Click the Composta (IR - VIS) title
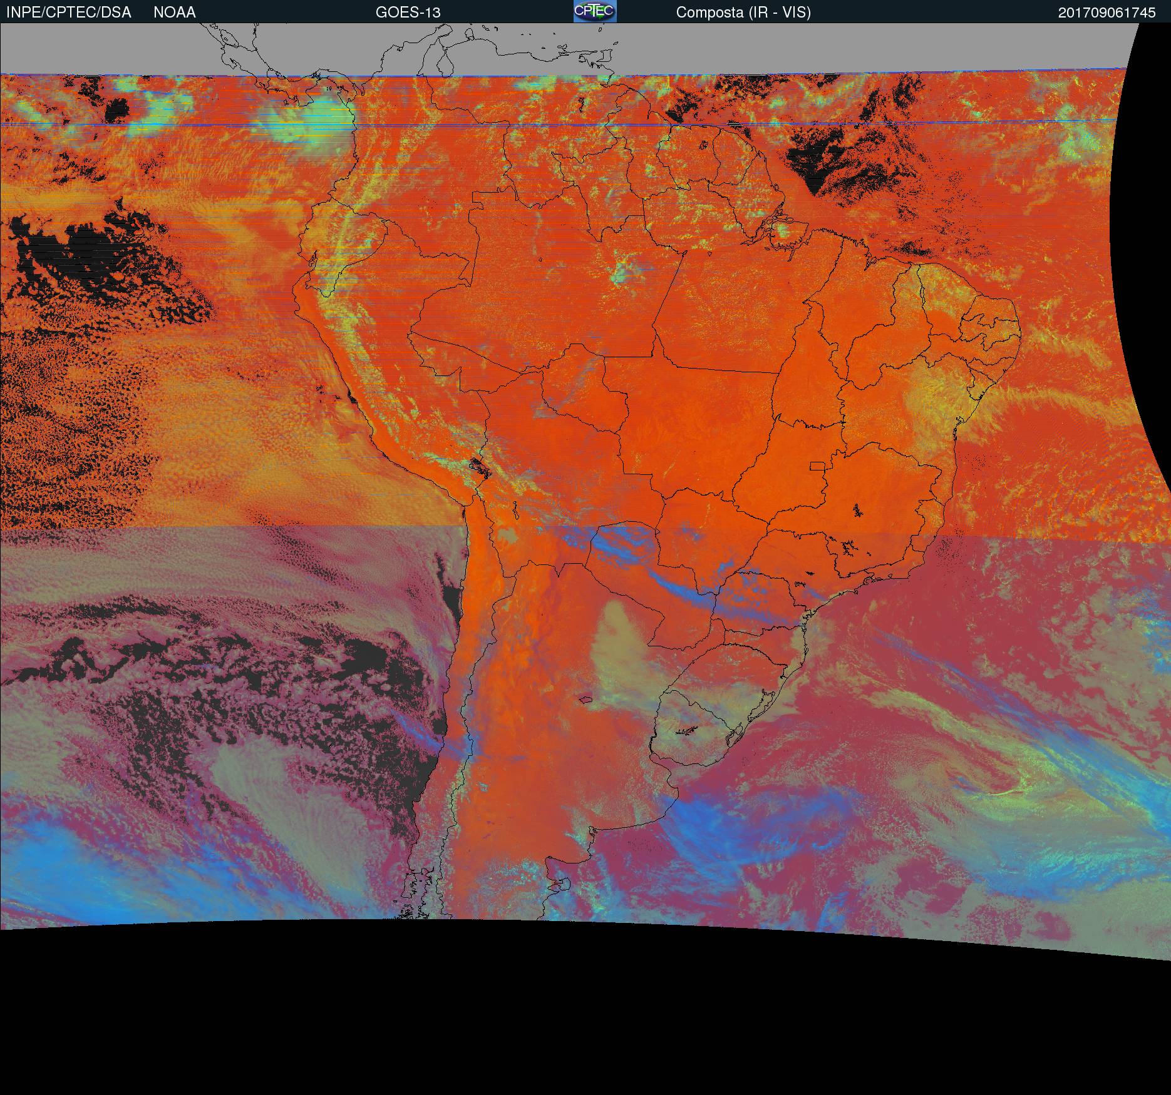Screen dimensions: 1171x1095 tap(743, 13)
